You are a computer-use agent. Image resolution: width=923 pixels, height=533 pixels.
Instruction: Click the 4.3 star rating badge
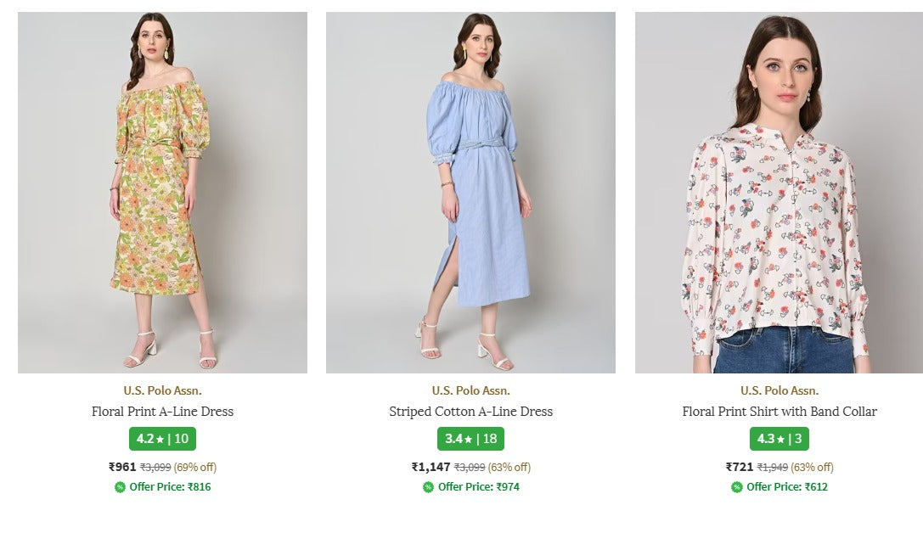(x=779, y=439)
